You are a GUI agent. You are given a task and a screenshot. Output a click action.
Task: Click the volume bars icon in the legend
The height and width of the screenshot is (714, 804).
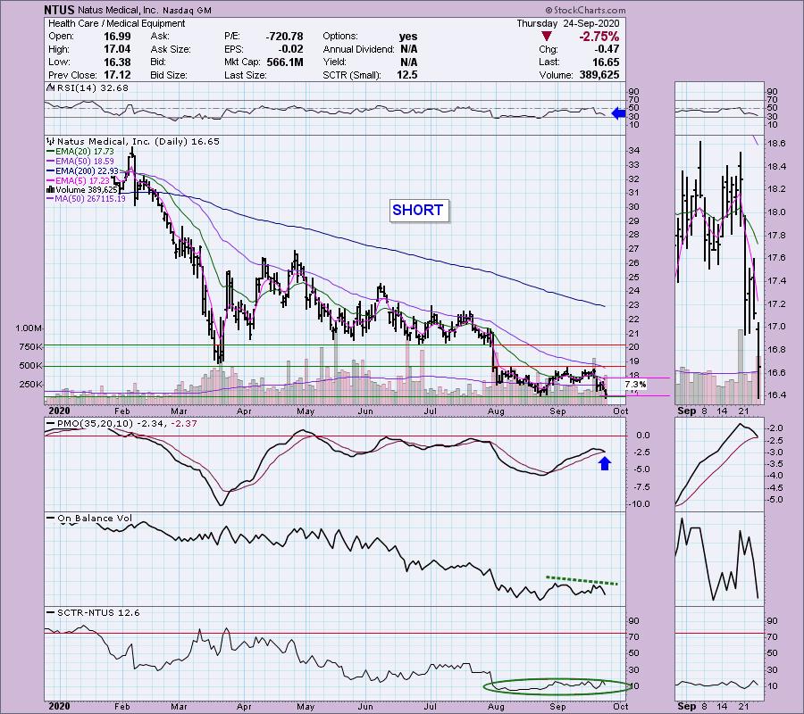point(51,190)
